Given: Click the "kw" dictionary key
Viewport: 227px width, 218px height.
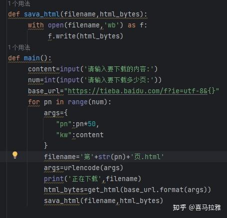Looking at the screenshot, I should 64,135.
